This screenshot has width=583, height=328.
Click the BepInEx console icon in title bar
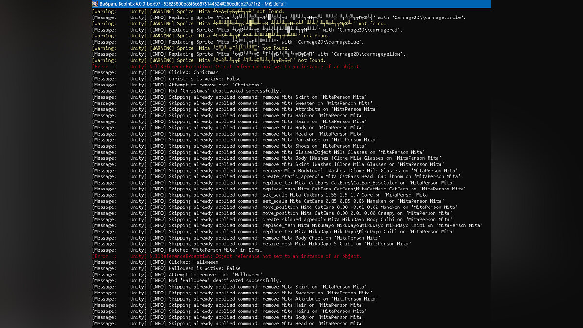click(95, 4)
